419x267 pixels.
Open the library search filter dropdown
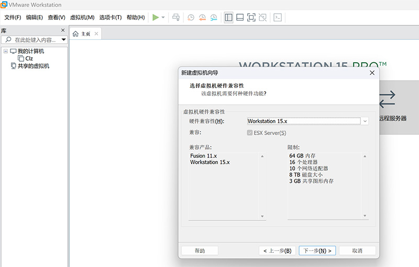[x=63, y=40]
